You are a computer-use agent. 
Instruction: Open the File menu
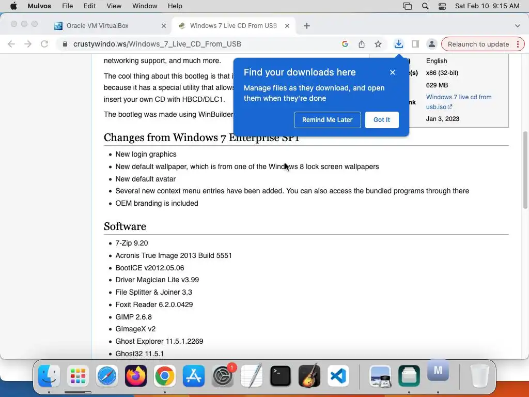tap(68, 6)
